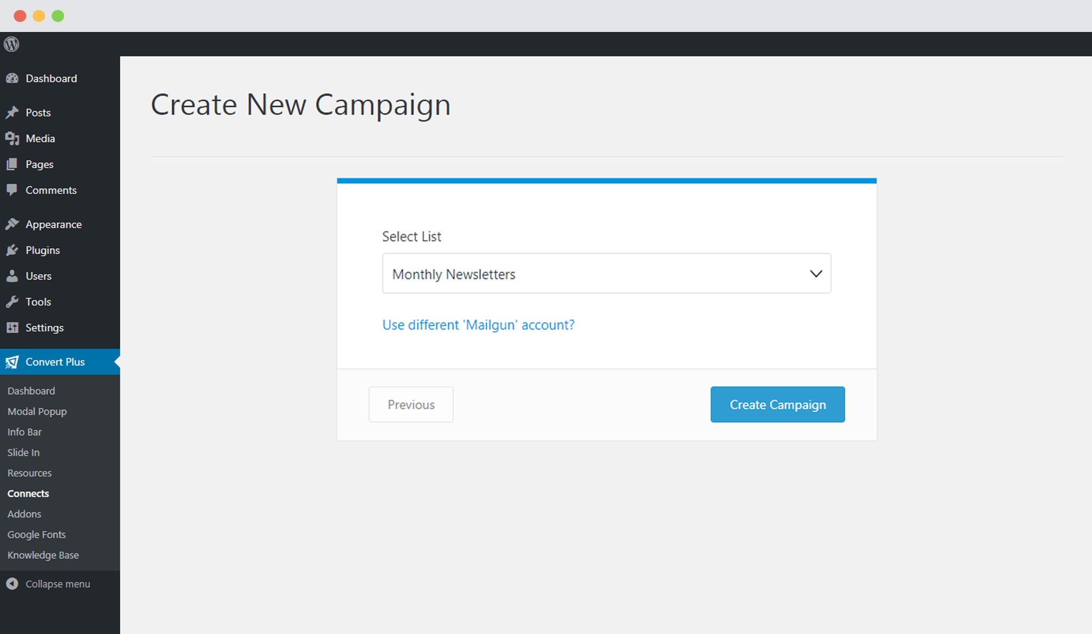This screenshot has height=634, width=1092.
Task: Click the green maximize window button
Action: tap(58, 16)
